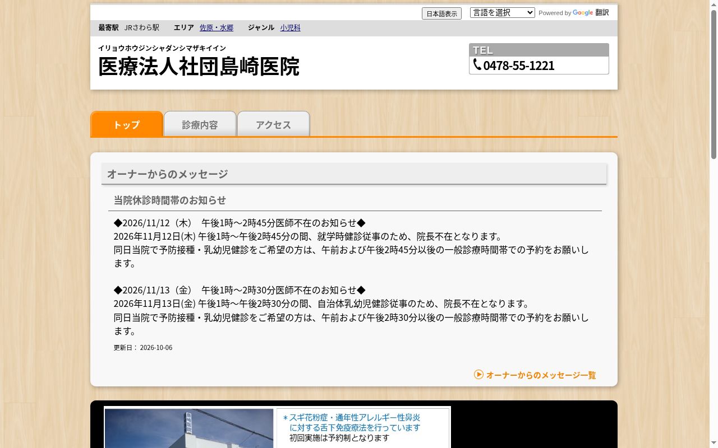This screenshot has width=718, height=448.
Task: Click the sentence mentioning 自治体乳幼児健診従事のため
Action: point(323,304)
